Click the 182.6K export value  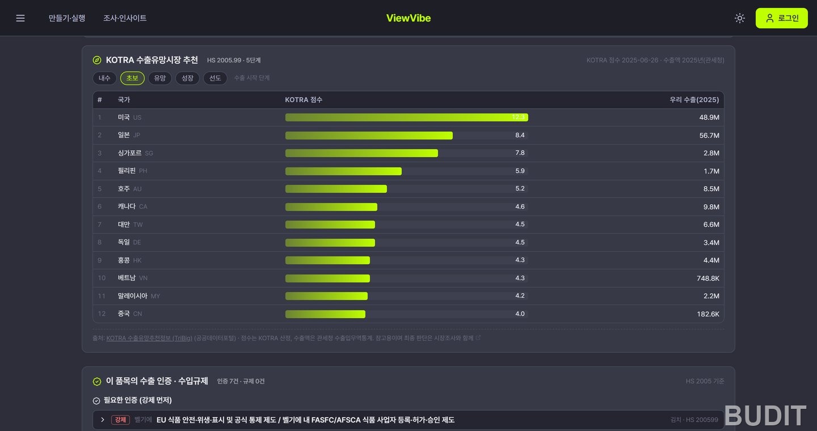pyautogui.click(x=708, y=314)
